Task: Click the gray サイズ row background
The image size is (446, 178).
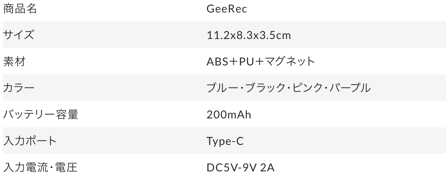Action: click(224, 35)
